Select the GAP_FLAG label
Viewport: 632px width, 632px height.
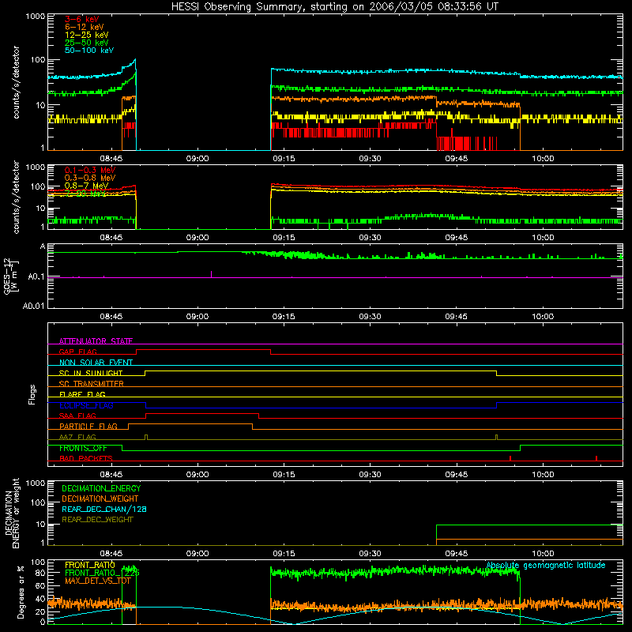[x=77, y=352]
